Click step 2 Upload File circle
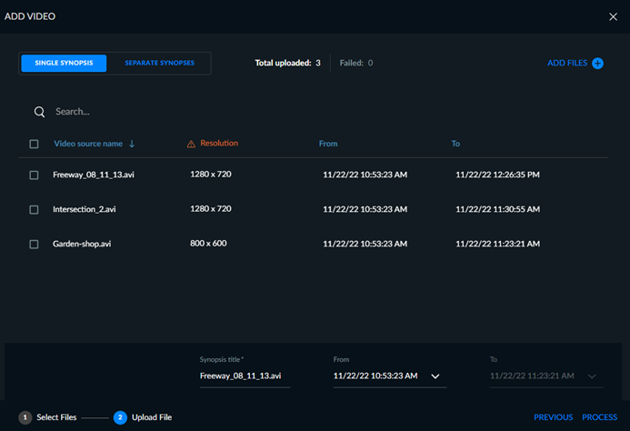This screenshot has width=630, height=431. pyautogui.click(x=120, y=417)
